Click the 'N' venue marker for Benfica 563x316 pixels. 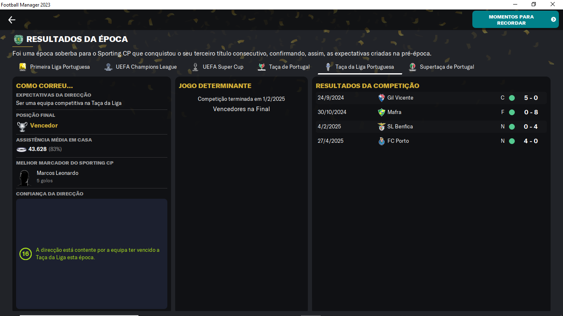click(502, 127)
